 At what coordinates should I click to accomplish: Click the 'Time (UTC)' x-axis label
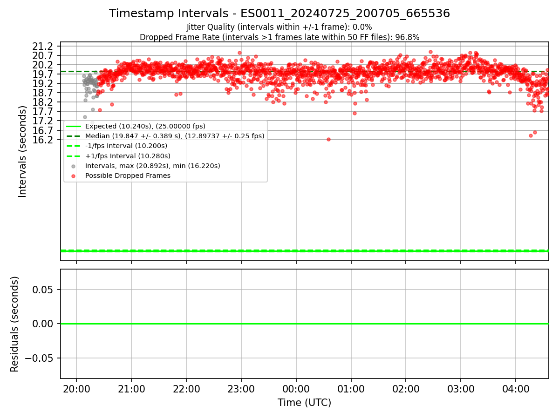(305, 403)
